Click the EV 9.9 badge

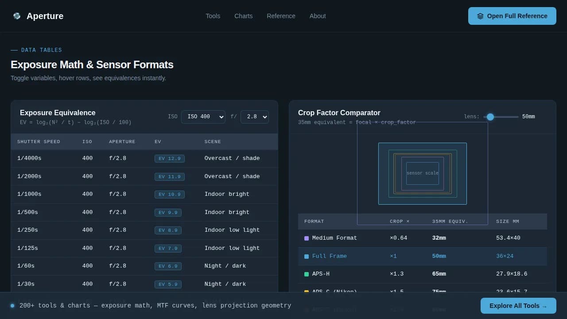(168, 213)
